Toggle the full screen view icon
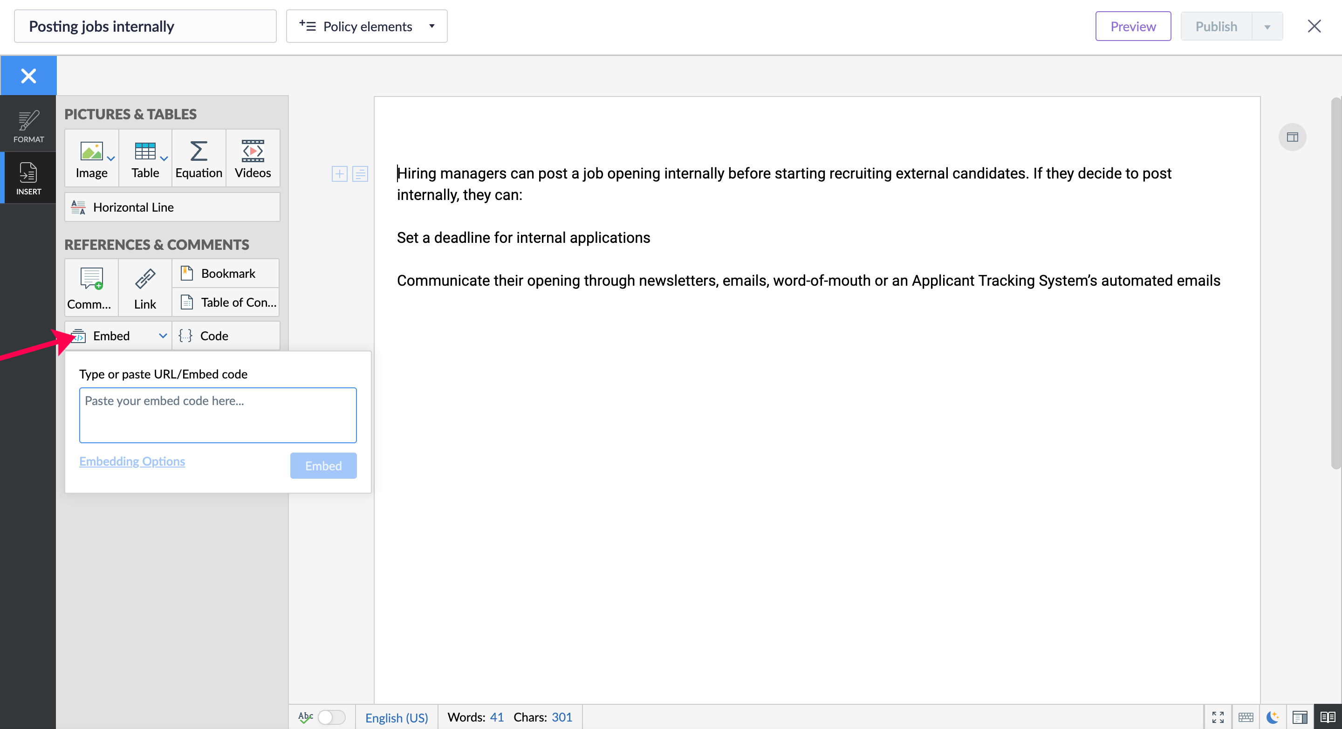This screenshot has height=729, width=1342. tap(1218, 717)
